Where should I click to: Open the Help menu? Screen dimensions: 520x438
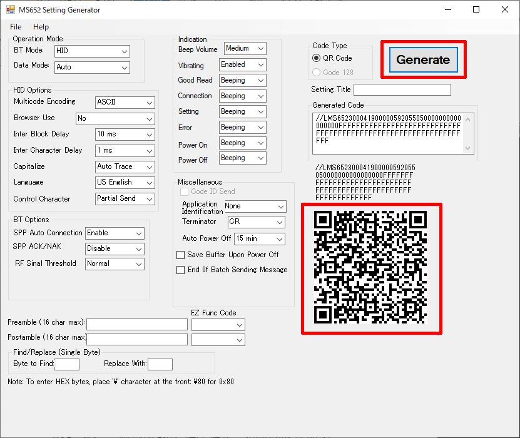tap(41, 27)
